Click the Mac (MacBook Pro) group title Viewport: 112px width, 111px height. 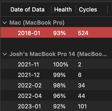(37, 23)
